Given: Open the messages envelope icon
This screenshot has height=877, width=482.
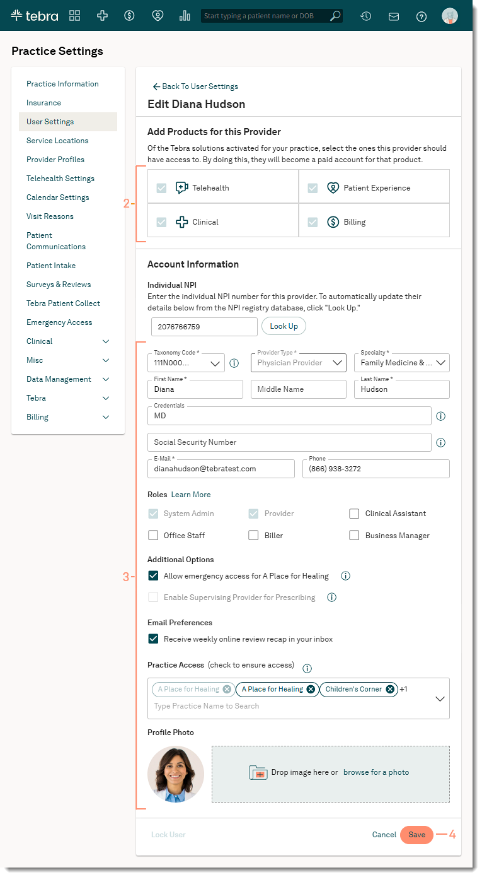Looking at the screenshot, I should [x=394, y=16].
